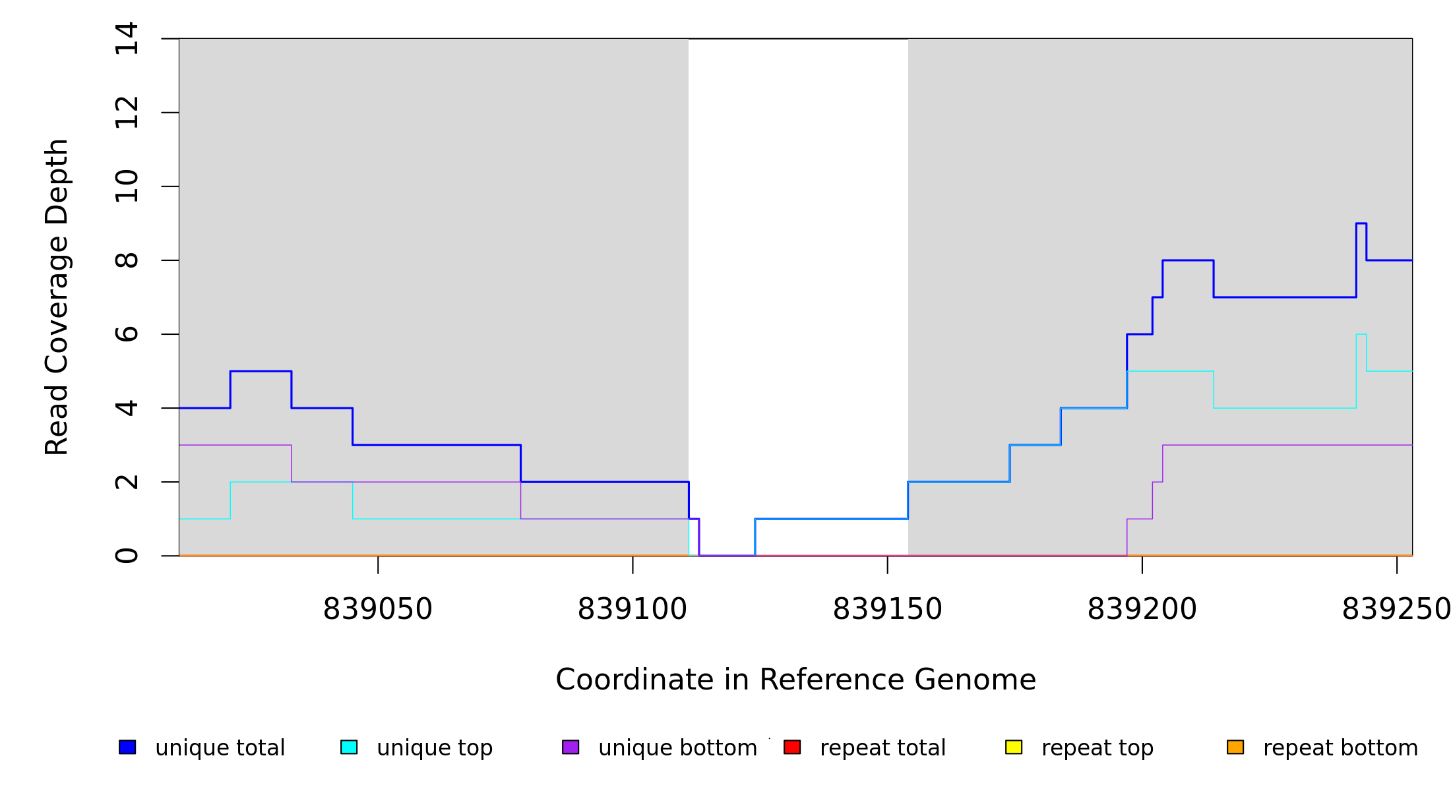Click the y-axis tick label 14
Screen dimensions: 1451x791
127,38
